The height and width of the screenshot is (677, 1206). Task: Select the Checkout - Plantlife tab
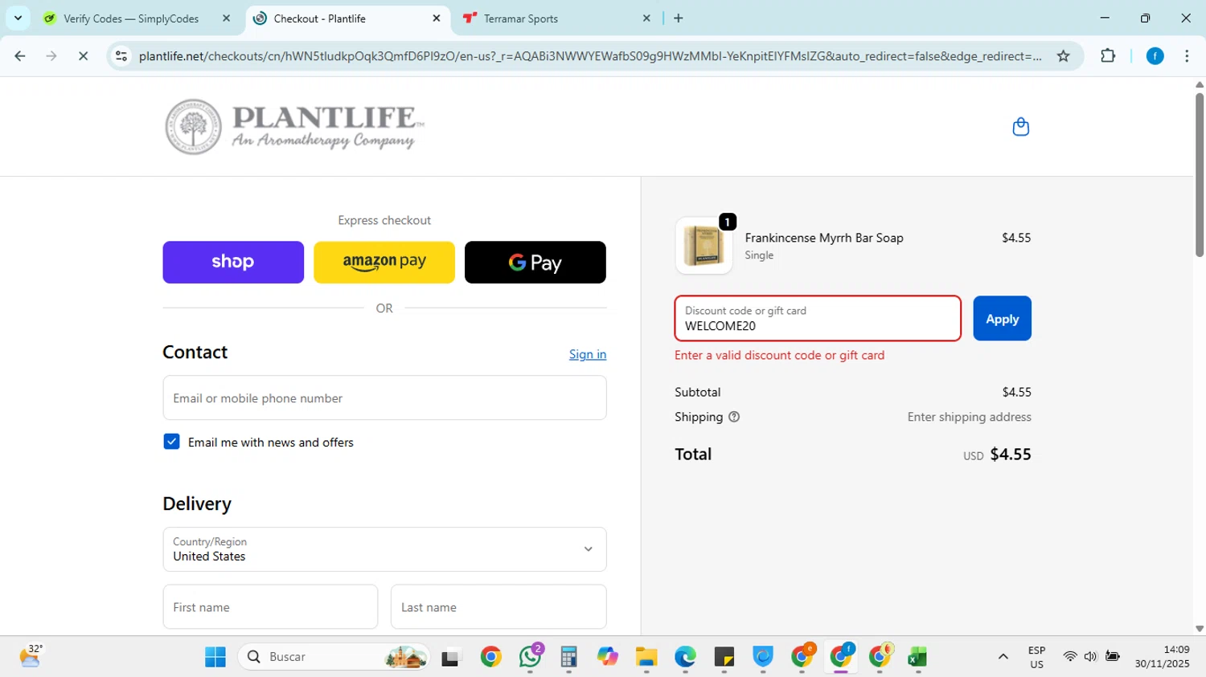click(319, 18)
